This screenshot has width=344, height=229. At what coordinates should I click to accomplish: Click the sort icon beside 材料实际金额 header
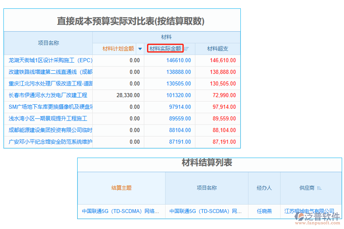click(187, 48)
